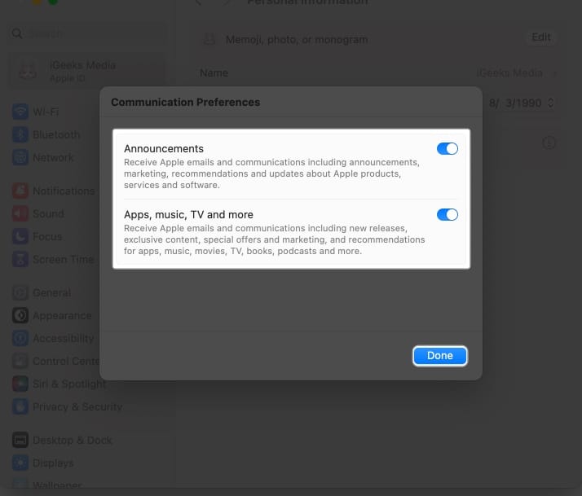Viewport: 582px width, 496px height.
Task: Click the Network globe icon in sidebar
Action: pos(20,157)
